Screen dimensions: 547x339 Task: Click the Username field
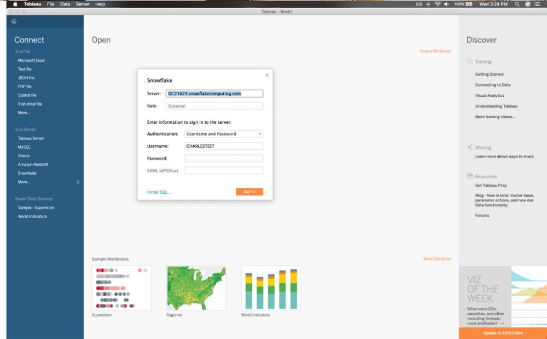[224, 146]
